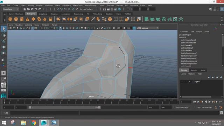
Task: Select the Anim tab in Layer Editor
Action: pos(203,70)
